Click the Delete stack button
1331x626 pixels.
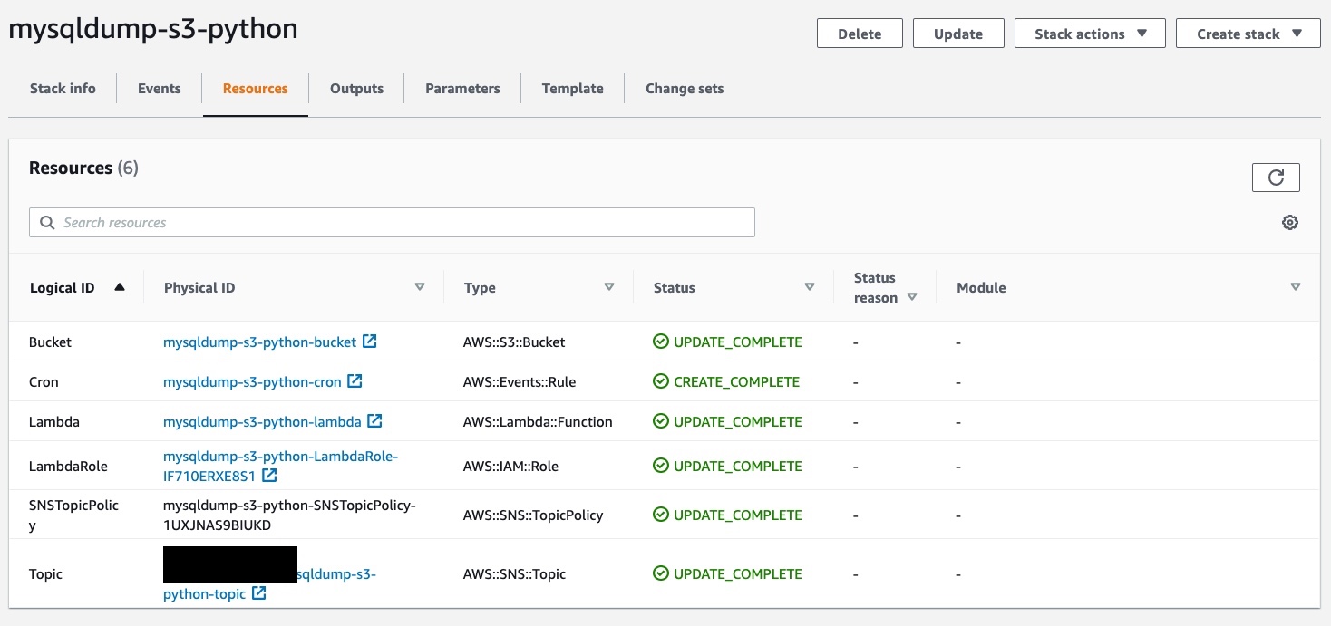pyautogui.click(x=860, y=34)
